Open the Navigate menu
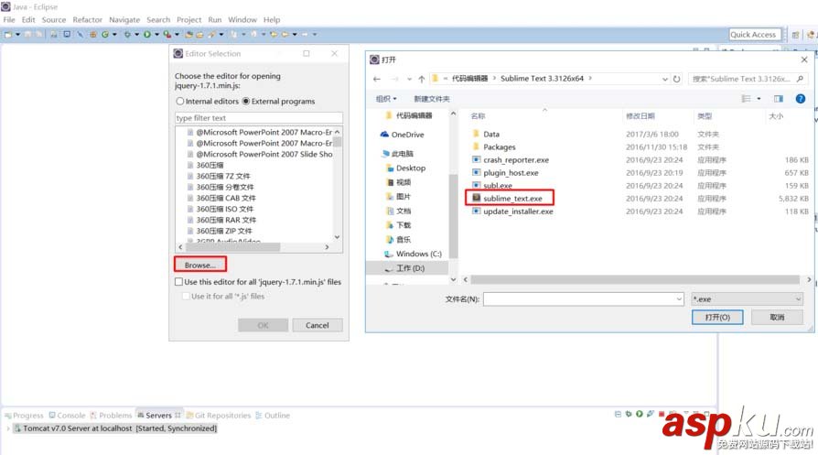 click(x=124, y=20)
